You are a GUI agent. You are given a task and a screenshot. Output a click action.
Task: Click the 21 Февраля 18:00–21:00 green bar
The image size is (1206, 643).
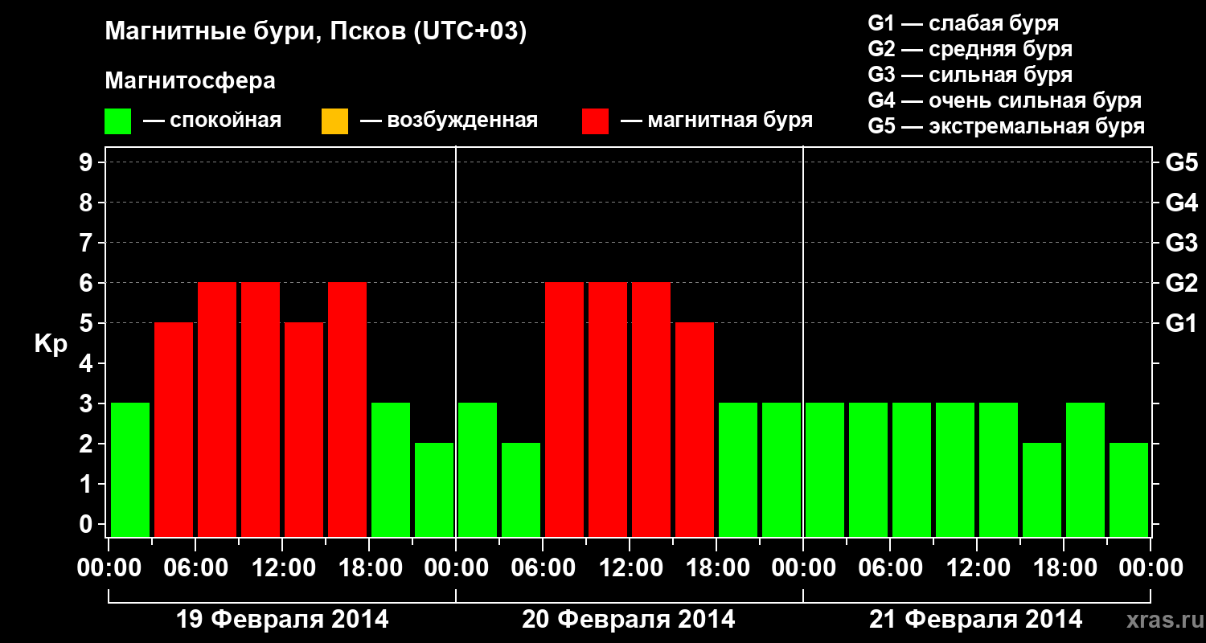[x=1085, y=469]
